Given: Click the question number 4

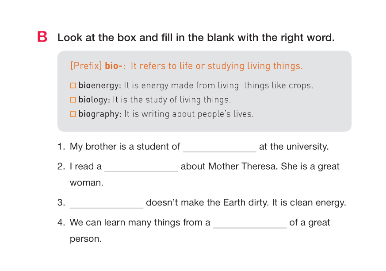Looking at the screenshot, I should (x=61, y=222).
